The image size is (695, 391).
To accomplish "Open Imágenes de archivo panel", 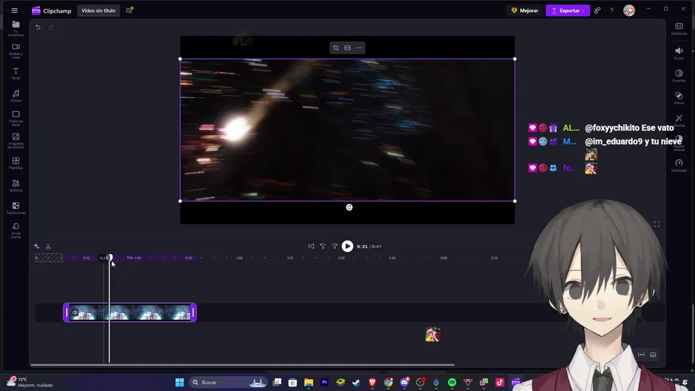I will click(16, 141).
